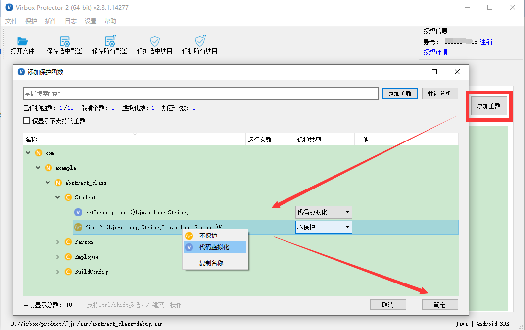Sort by the 运行次数 column header
525x330 pixels.
(x=270, y=140)
